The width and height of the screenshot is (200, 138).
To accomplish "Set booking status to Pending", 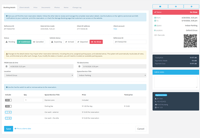I will pos(10,42).
